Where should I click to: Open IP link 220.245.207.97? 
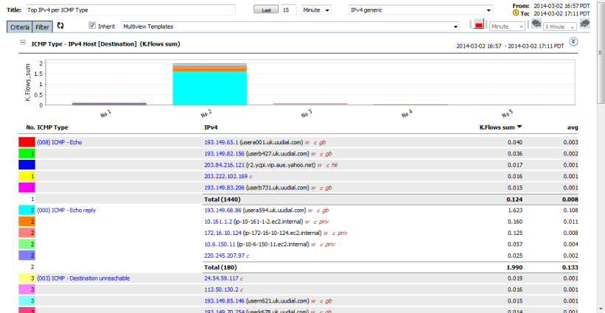coord(224,256)
